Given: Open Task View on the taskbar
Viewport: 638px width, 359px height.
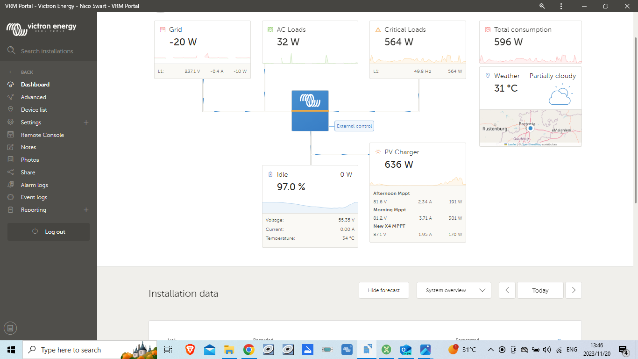Looking at the screenshot, I should coord(168,350).
